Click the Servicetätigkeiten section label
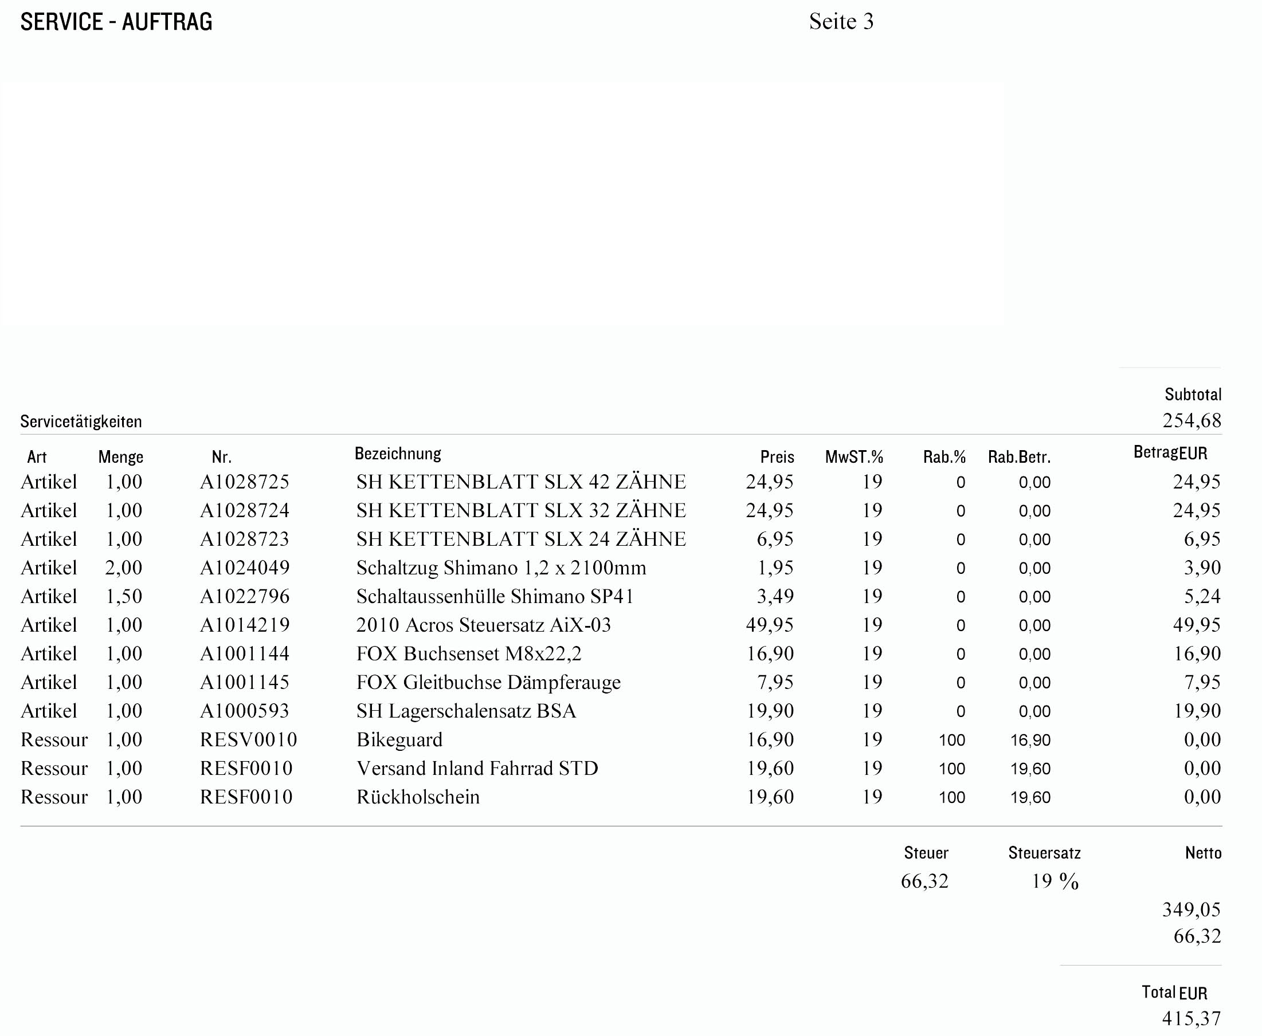1262x1036 pixels. pos(81,422)
